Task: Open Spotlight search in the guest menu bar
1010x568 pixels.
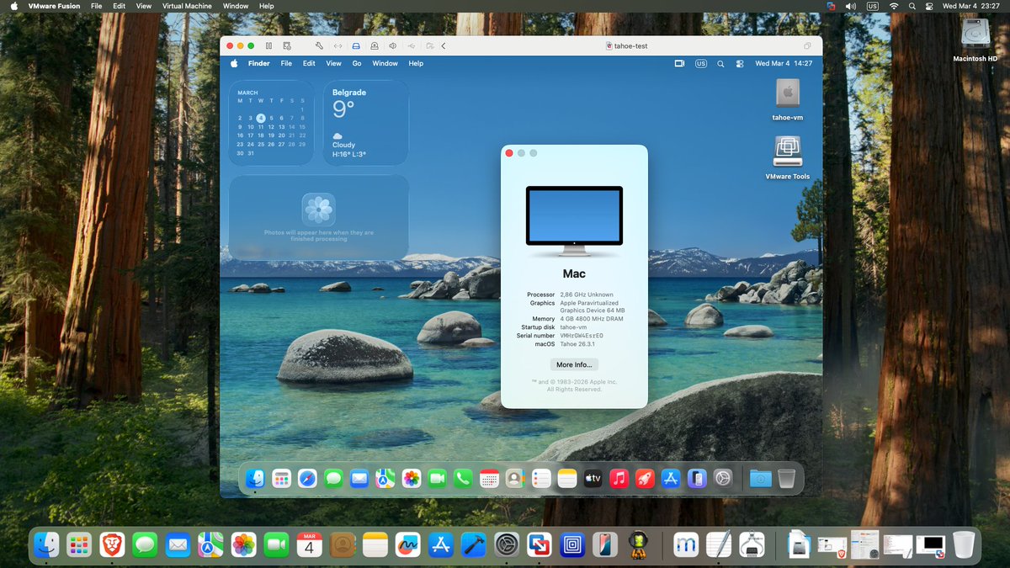Action: (720, 63)
